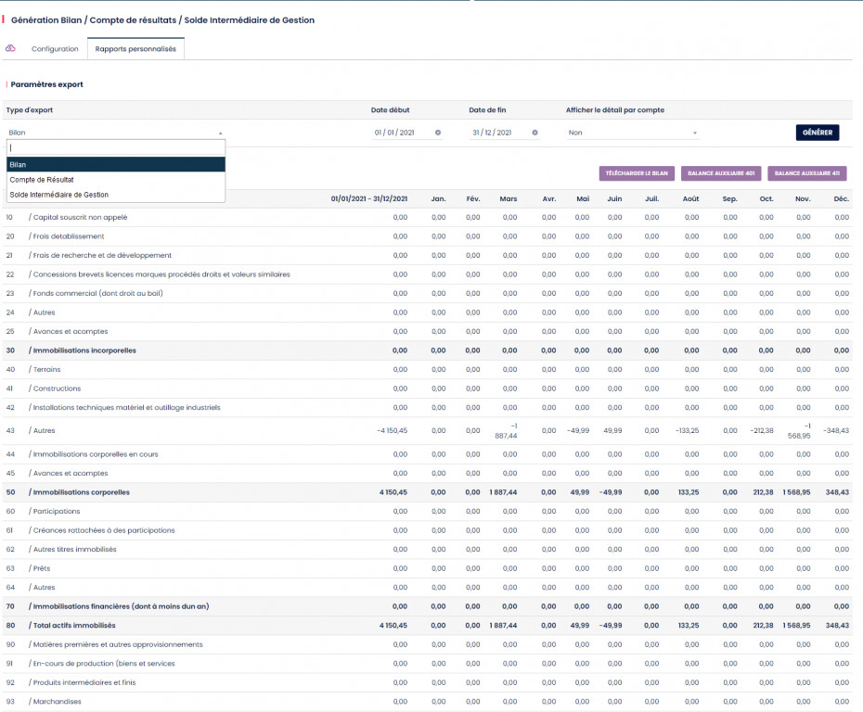Clear the Date de fin field with its x icon
Viewport: 863px width, 712px height.
(535, 133)
